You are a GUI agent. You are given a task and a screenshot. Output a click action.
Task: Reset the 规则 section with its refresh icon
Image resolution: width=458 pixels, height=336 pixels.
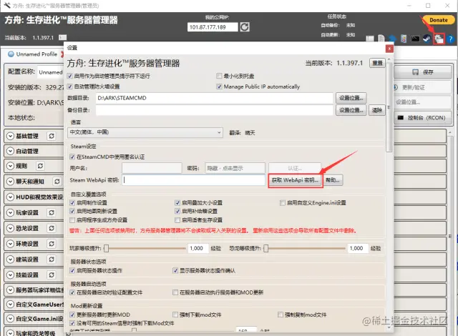point(40,166)
